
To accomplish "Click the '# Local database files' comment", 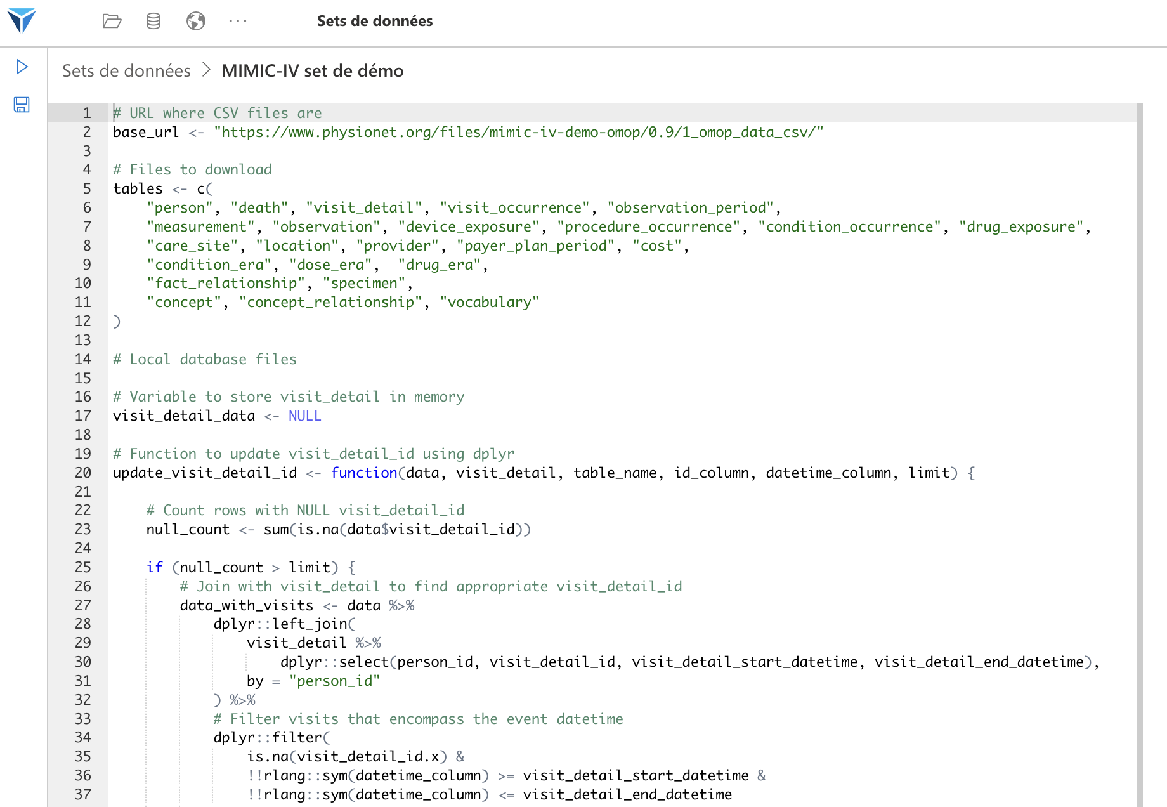I will pyautogui.click(x=205, y=359).
